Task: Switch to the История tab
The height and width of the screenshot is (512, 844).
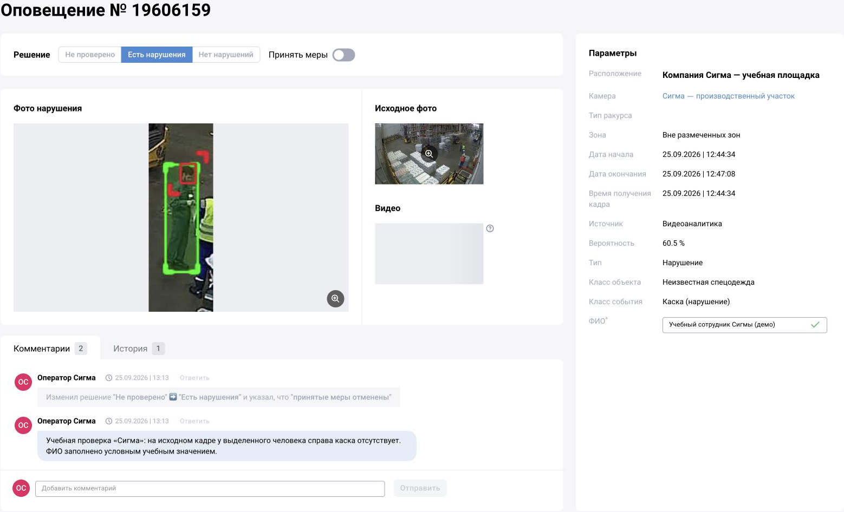Action: (138, 349)
